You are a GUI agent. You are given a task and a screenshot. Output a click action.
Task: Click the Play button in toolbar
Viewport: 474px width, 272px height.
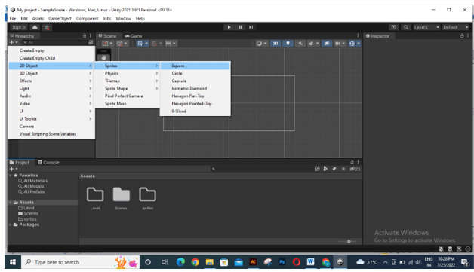tap(229, 27)
